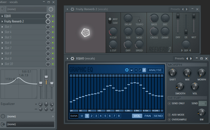Screen dimensions: 210x130
Task: Click the Reeverb SEP knob
Action: 186,44
